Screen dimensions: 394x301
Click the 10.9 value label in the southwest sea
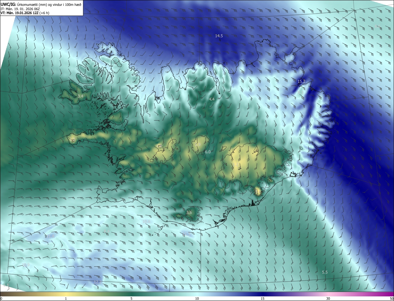pos(26,265)
